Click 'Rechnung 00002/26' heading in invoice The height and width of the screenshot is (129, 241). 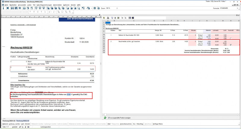21,48
